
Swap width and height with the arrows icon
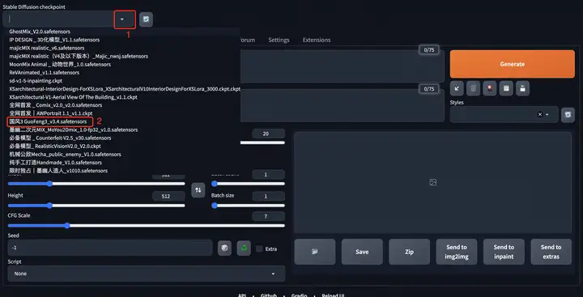point(198,190)
